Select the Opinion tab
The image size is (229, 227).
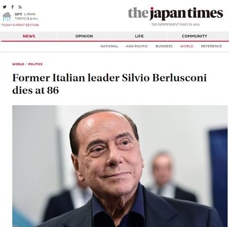[84, 36]
